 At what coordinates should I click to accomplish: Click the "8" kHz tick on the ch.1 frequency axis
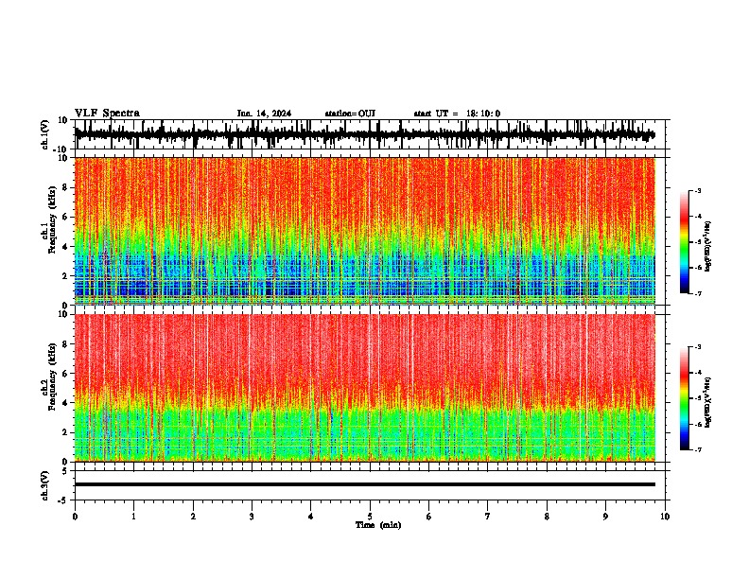tap(66, 187)
